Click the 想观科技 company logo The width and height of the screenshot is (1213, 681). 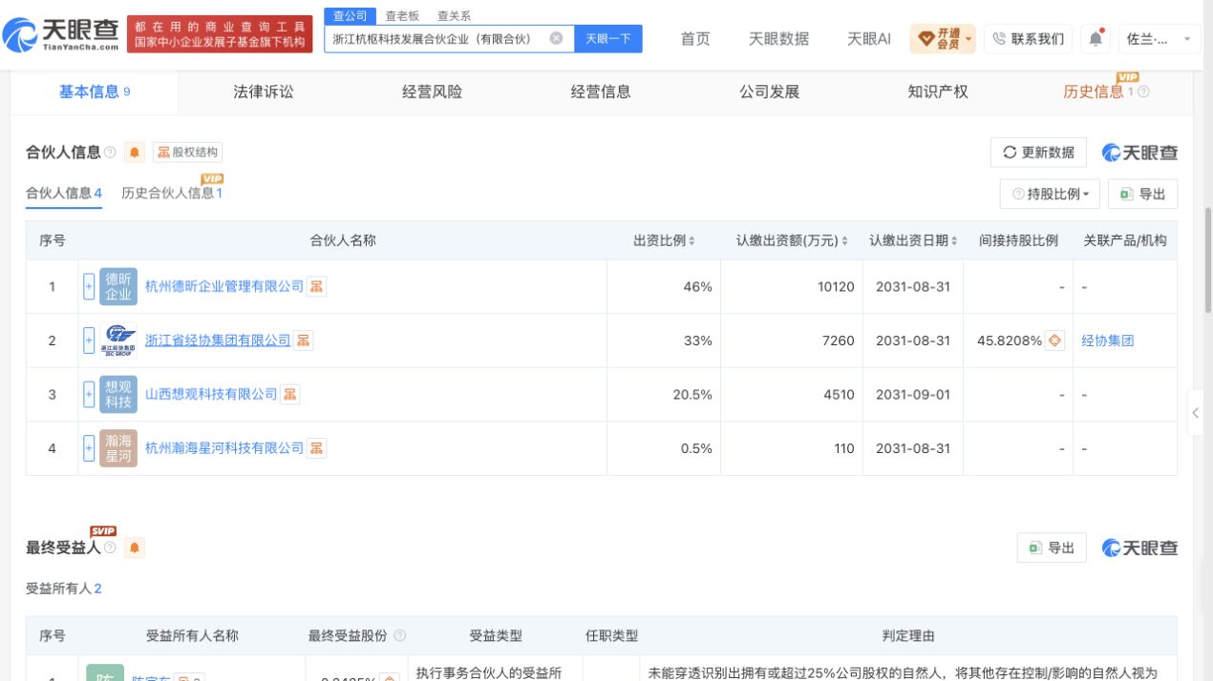(x=118, y=394)
